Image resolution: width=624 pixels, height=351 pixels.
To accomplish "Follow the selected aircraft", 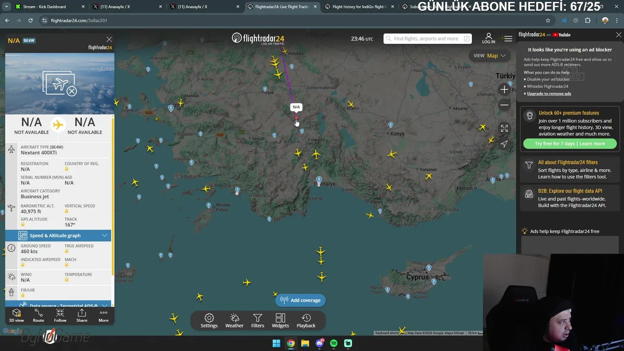I will coord(60,315).
